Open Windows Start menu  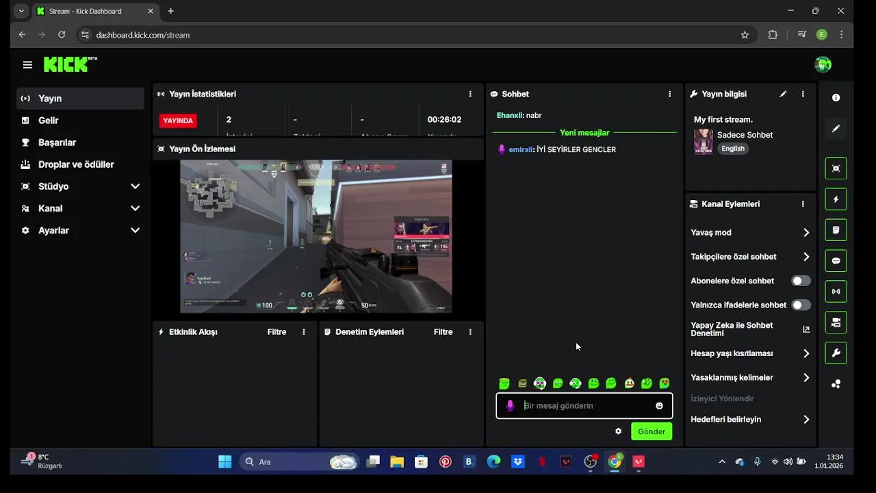click(x=225, y=462)
